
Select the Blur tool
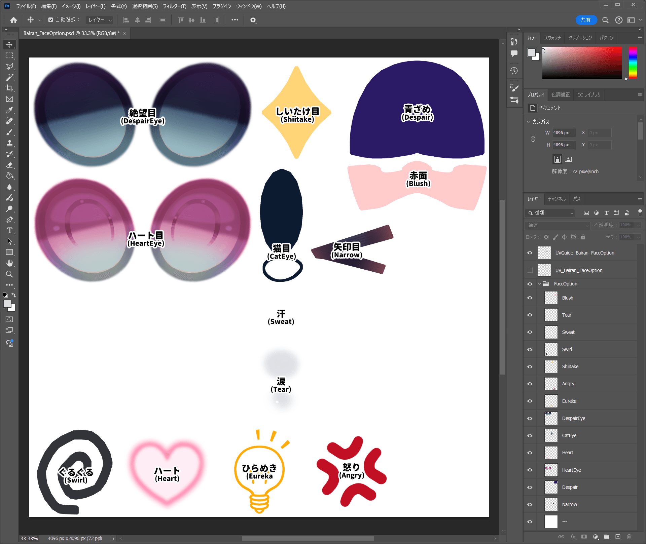click(9, 187)
